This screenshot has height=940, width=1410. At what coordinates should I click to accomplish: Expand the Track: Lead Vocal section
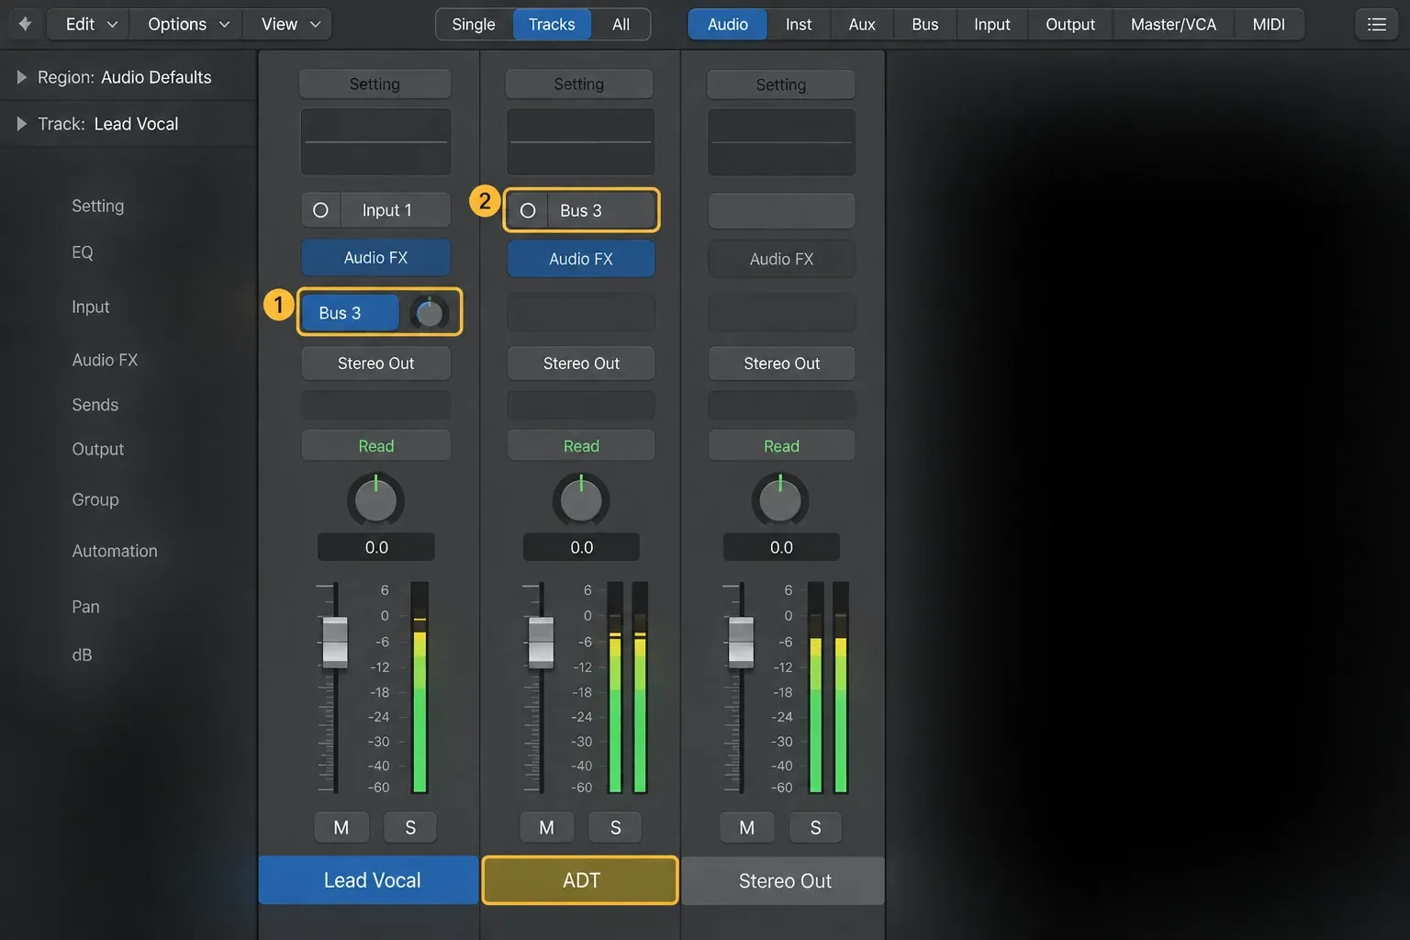[x=22, y=123]
